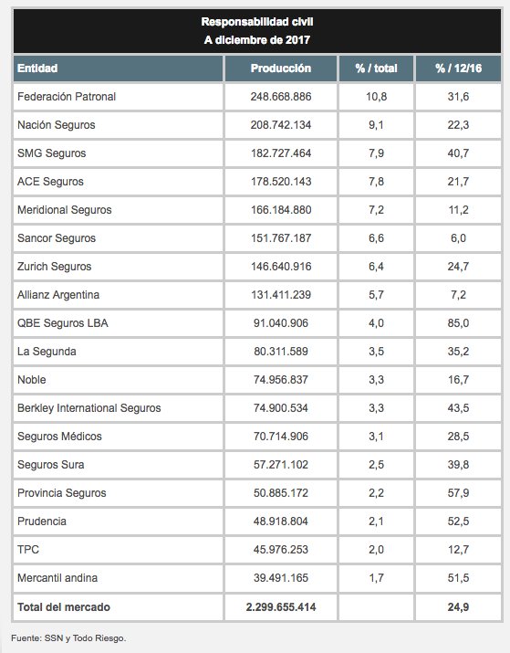Click Total del mercado value 2.299.655.414
Screen dimensions: 510x653
pos(281,607)
